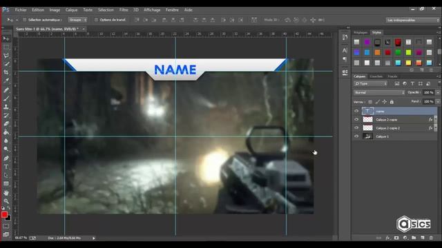
Task: Switch to the Couches panel tab
Action: click(x=376, y=76)
